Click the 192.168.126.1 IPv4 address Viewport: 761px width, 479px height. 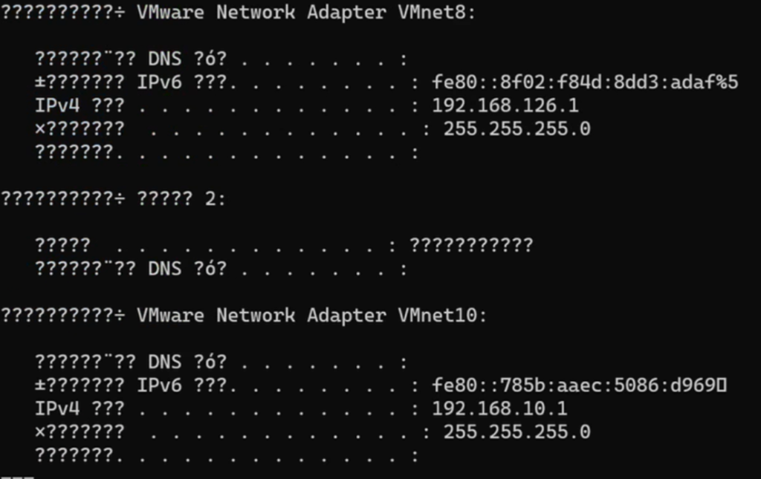click(505, 105)
